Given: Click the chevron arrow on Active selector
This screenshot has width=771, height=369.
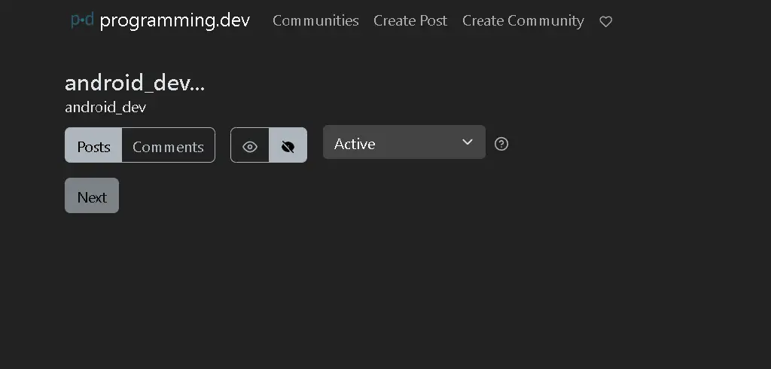Looking at the screenshot, I should point(467,142).
